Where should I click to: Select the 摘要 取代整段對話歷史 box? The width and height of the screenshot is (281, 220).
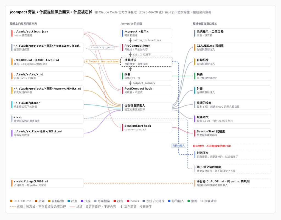click(x=232, y=76)
